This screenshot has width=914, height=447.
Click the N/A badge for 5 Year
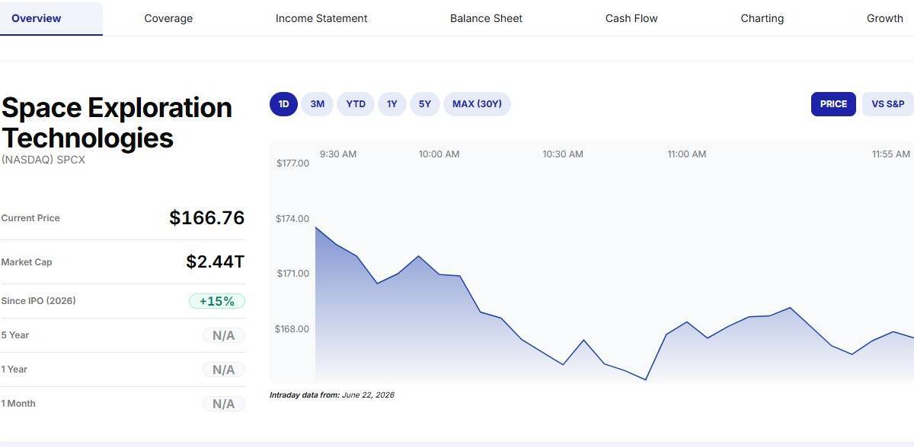point(224,335)
